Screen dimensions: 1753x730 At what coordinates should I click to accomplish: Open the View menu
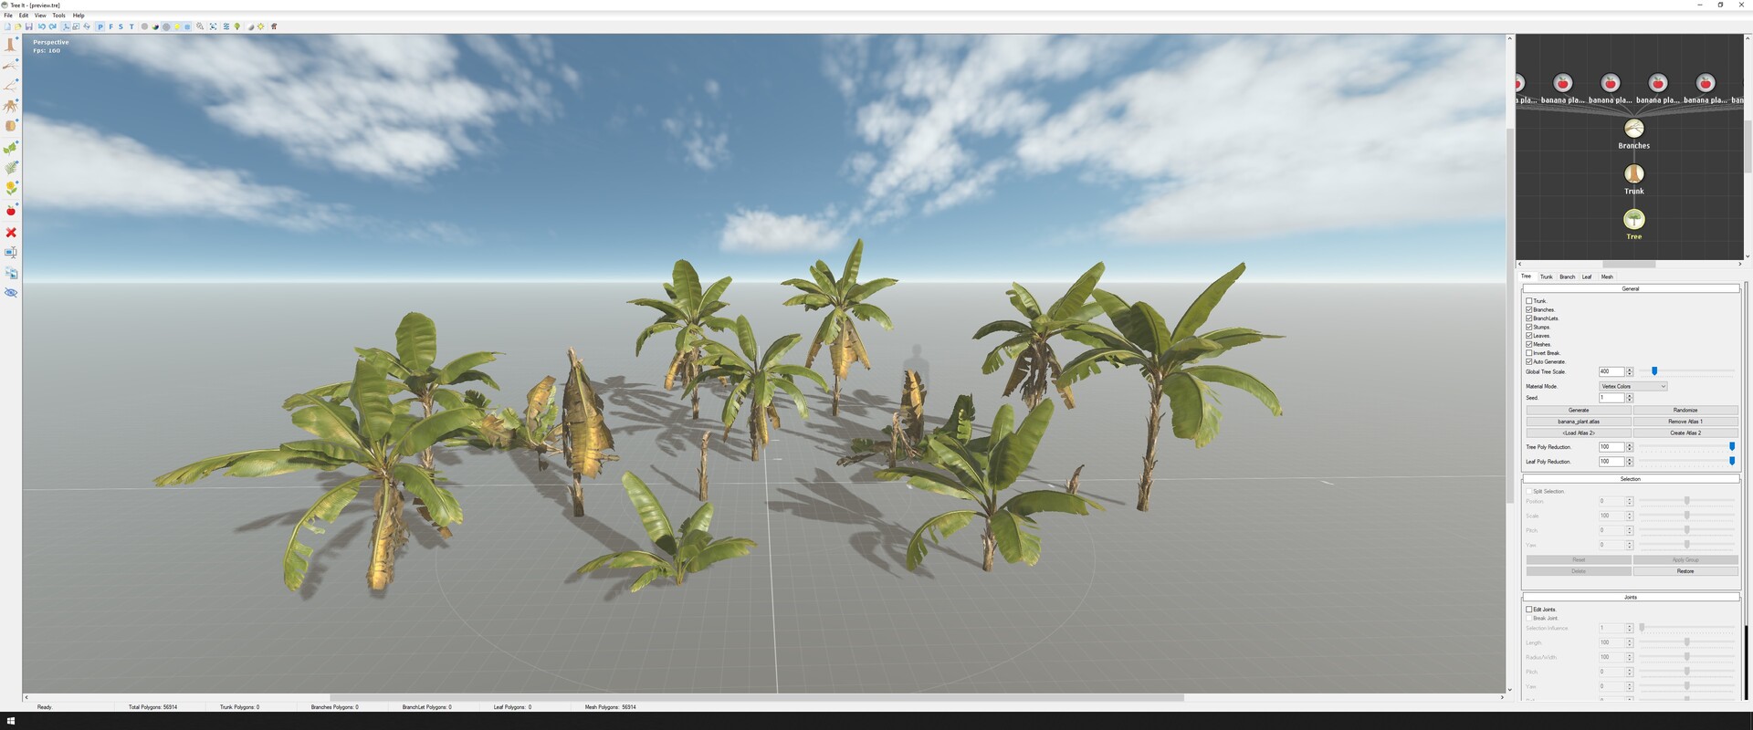click(x=40, y=16)
